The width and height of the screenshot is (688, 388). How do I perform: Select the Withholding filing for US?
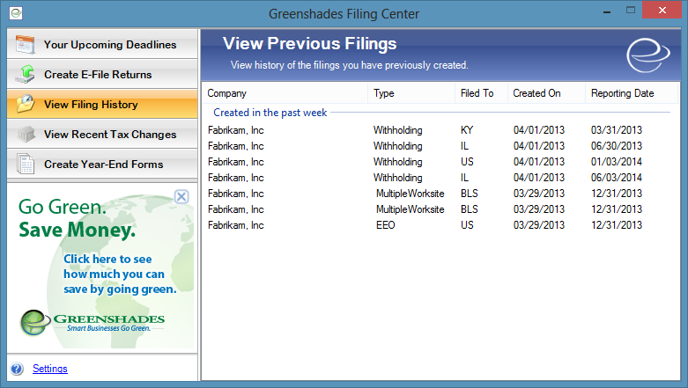pos(440,162)
